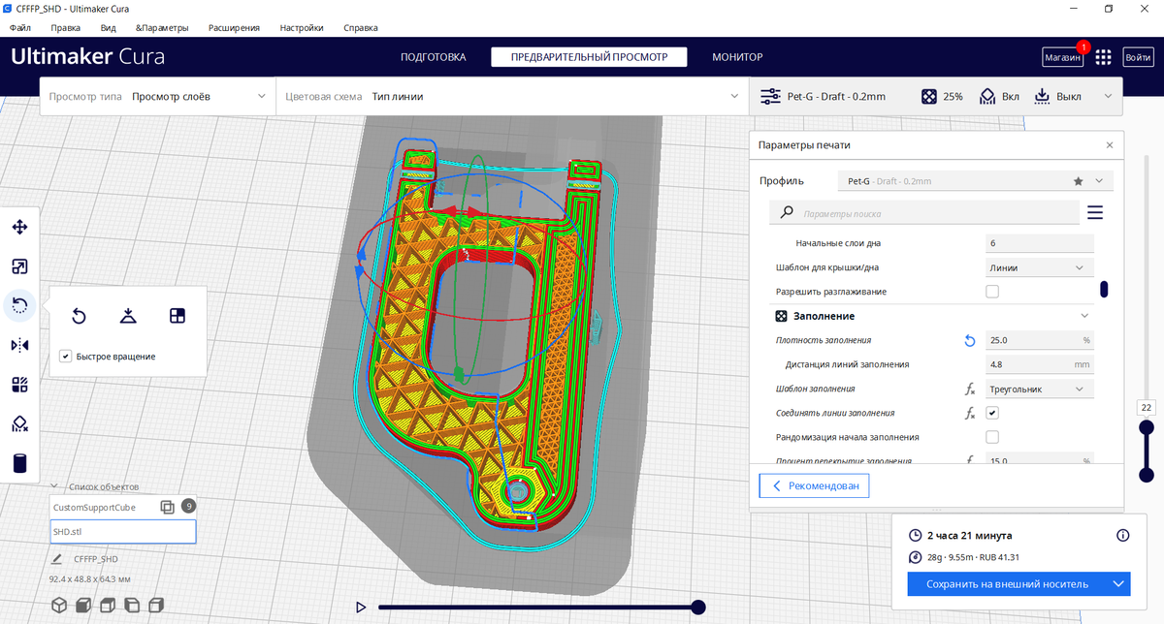1164x624 pixels.
Task: Toggle the Быстрое вращение checkbox
Action: [65, 357]
